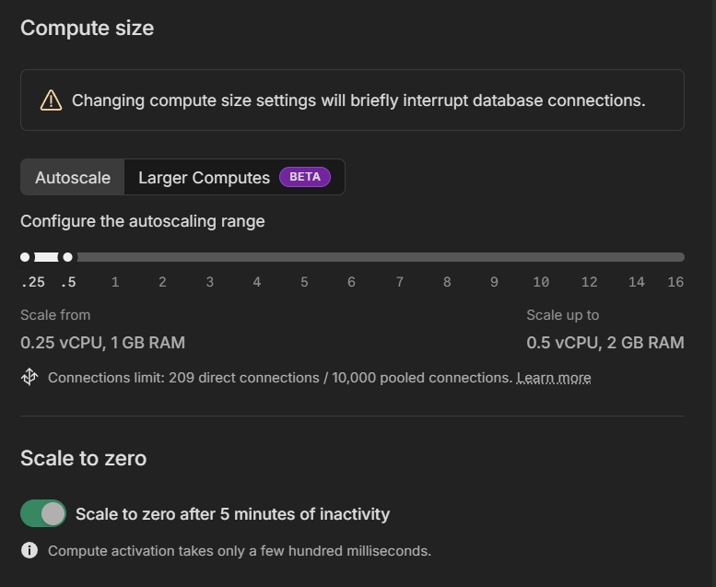Click the connections limit arrows icon
Image resolution: width=716 pixels, height=587 pixels.
point(29,377)
